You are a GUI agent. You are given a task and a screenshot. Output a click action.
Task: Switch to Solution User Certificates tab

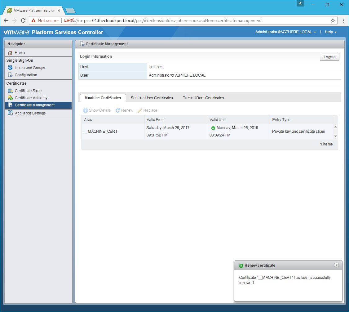click(152, 98)
